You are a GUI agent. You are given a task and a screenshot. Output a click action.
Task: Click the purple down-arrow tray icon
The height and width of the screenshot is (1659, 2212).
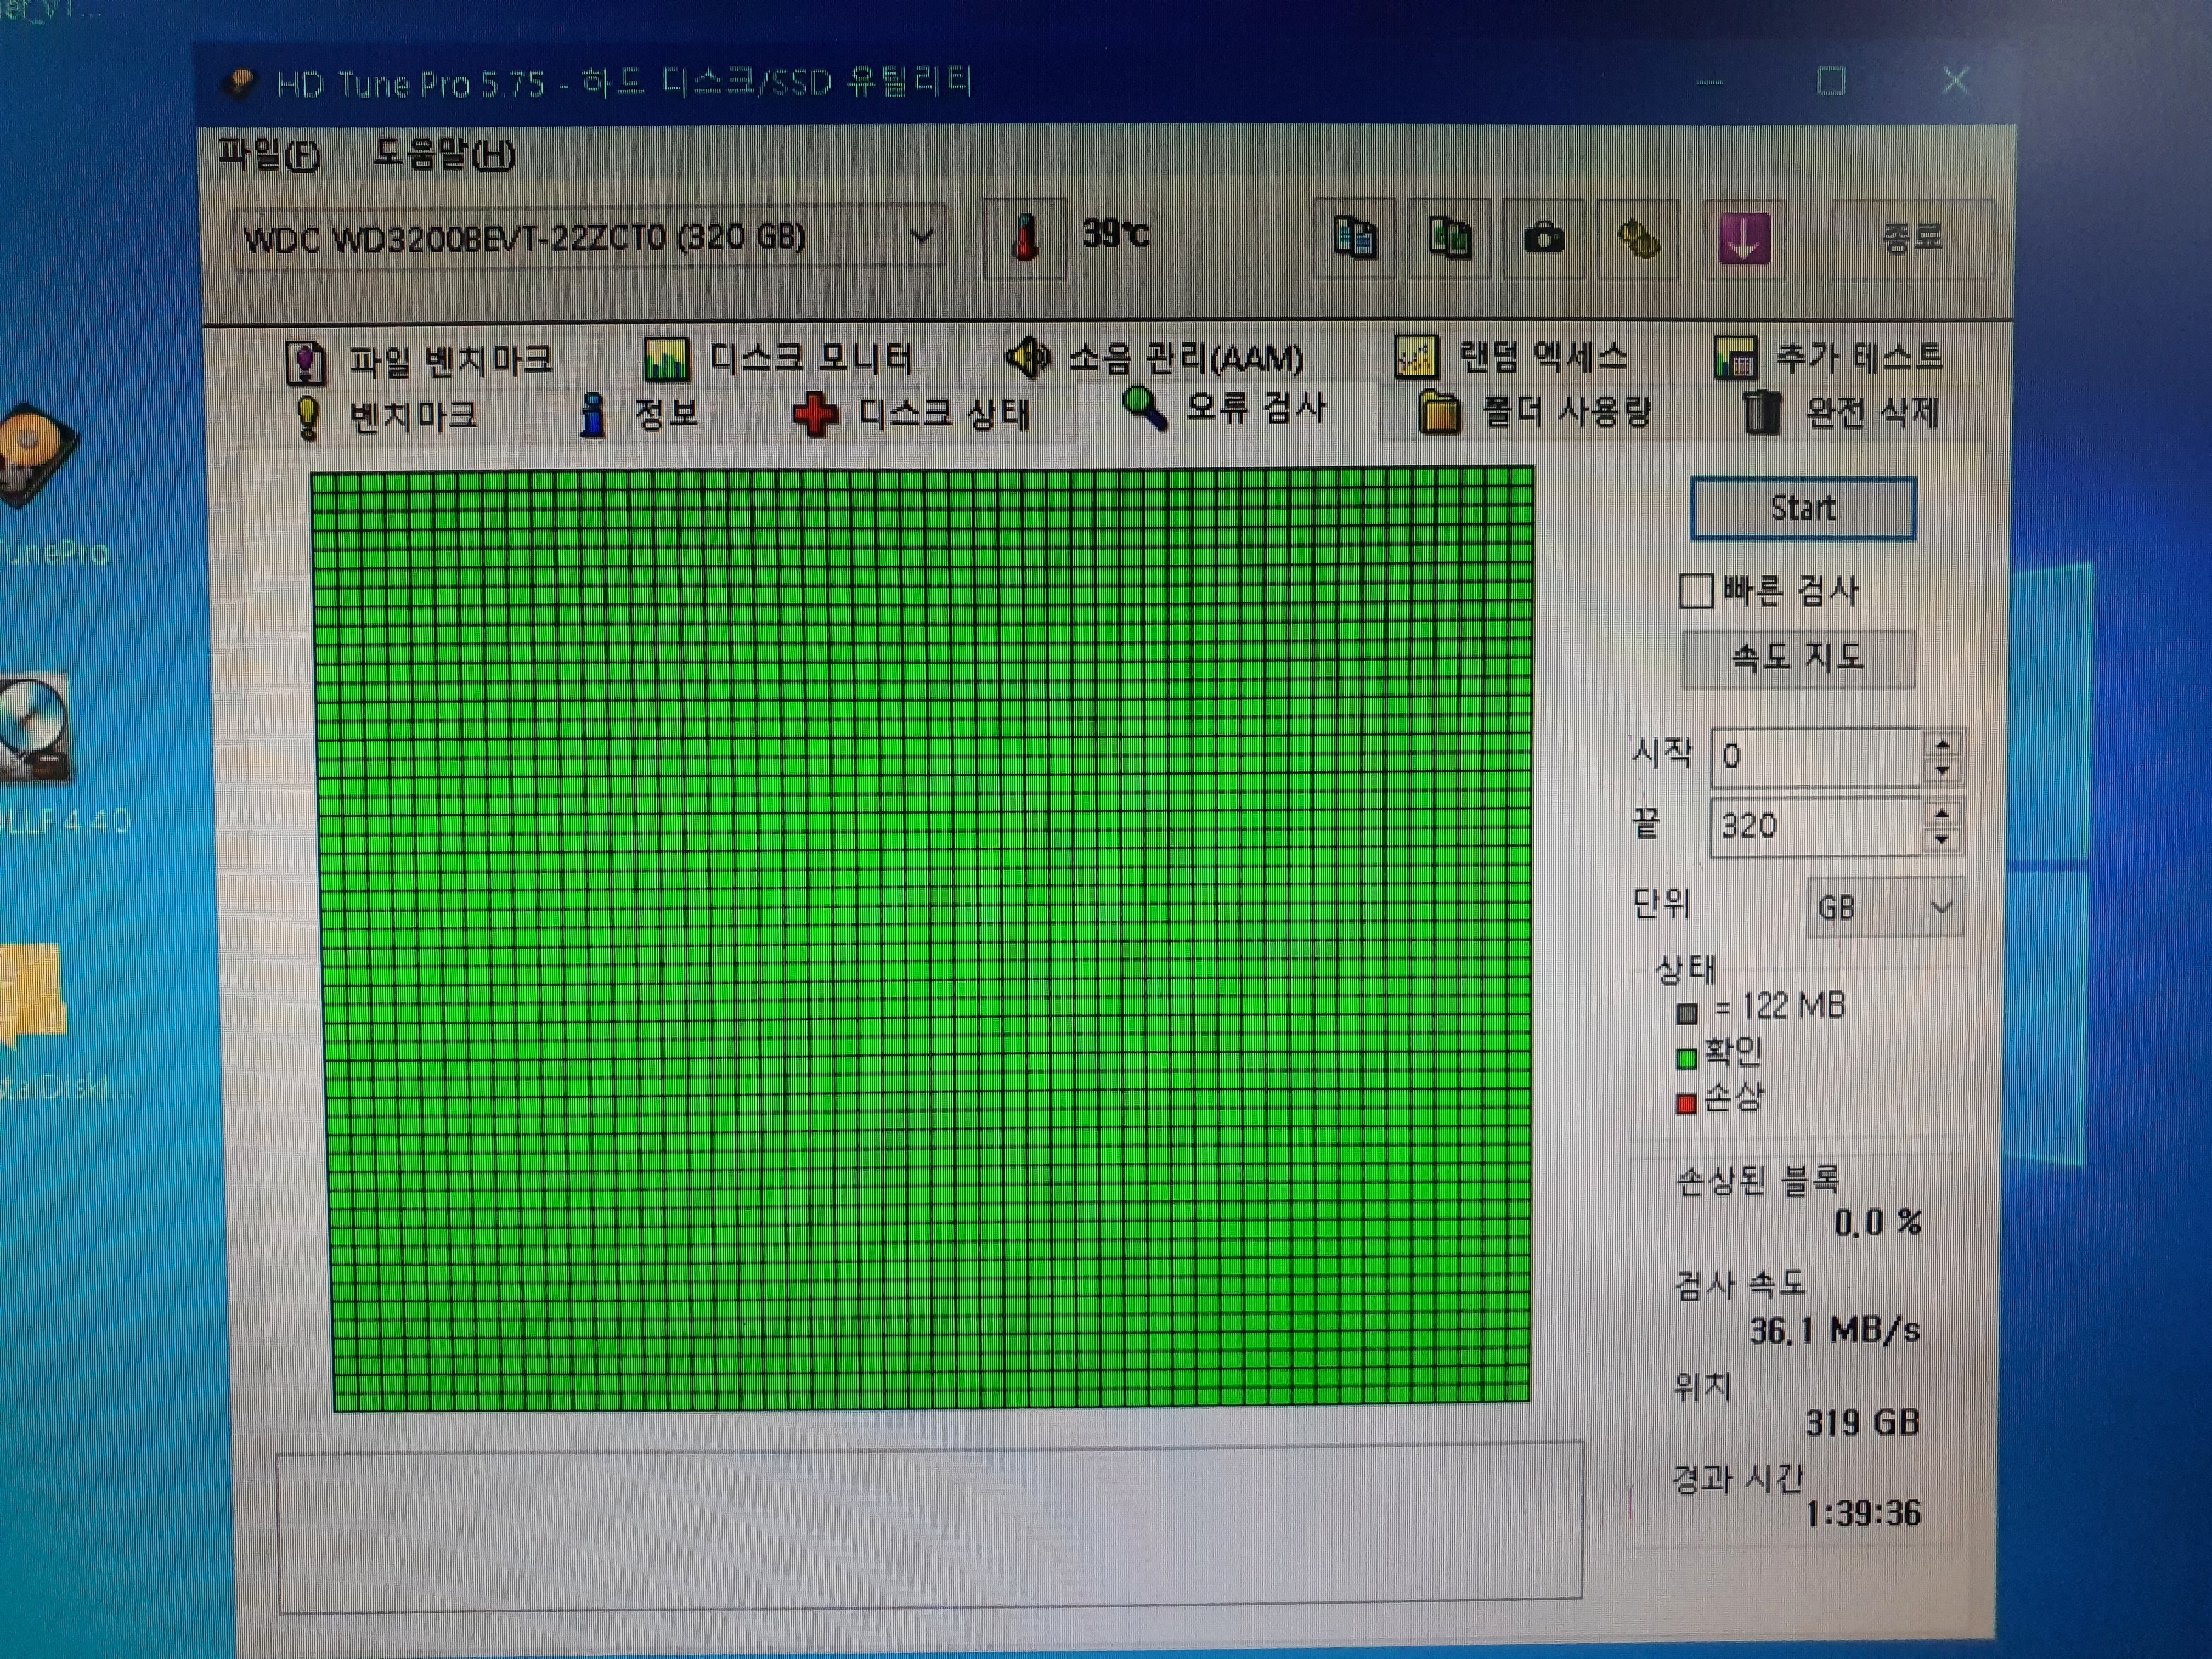tap(1743, 238)
